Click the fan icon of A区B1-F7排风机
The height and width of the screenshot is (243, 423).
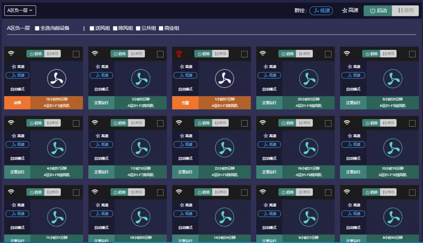click(141, 148)
